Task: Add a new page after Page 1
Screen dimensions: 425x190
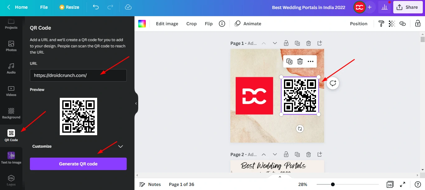Action: coord(320,43)
